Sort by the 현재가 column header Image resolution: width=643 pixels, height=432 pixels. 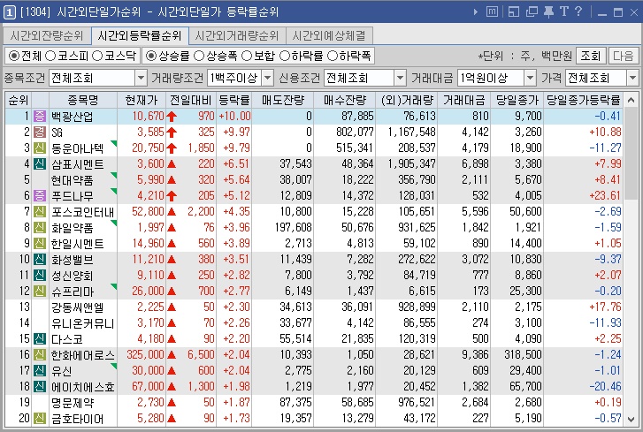pyautogui.click(x=142, y=100)
